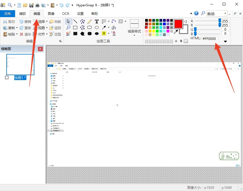Screen dimensions: 243x191
Task: Click the eyedropper color picker
Action: coord(176,32)
